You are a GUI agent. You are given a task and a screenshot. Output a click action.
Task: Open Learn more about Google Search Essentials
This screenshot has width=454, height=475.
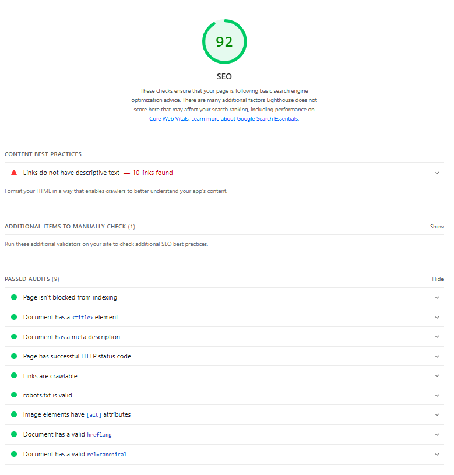coord(245,119)
